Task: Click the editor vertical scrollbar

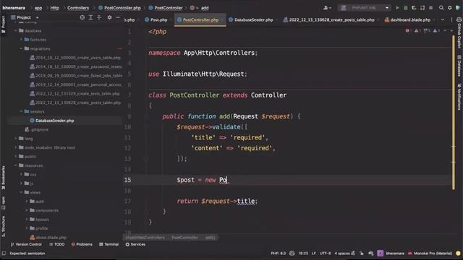Action: (x=454, y=112)
